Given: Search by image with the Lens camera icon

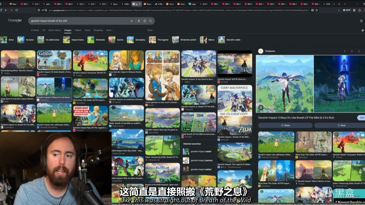Looking at the screenshot, I should tap(145, 21).
